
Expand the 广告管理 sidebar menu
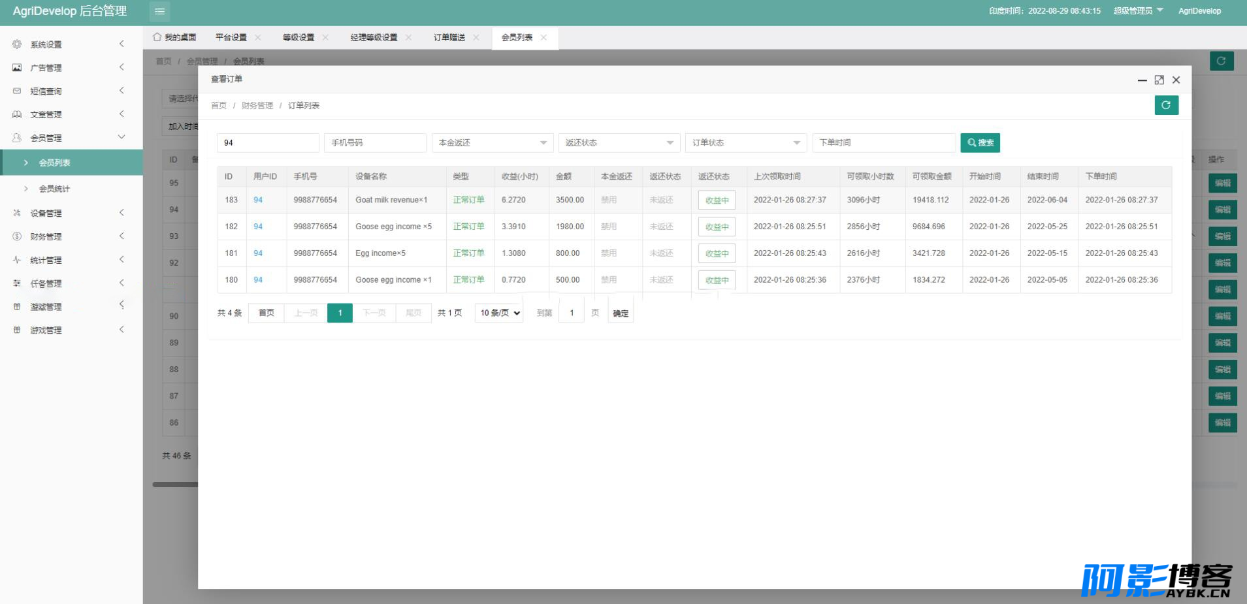pyautogui.click(x=71, y=67)
